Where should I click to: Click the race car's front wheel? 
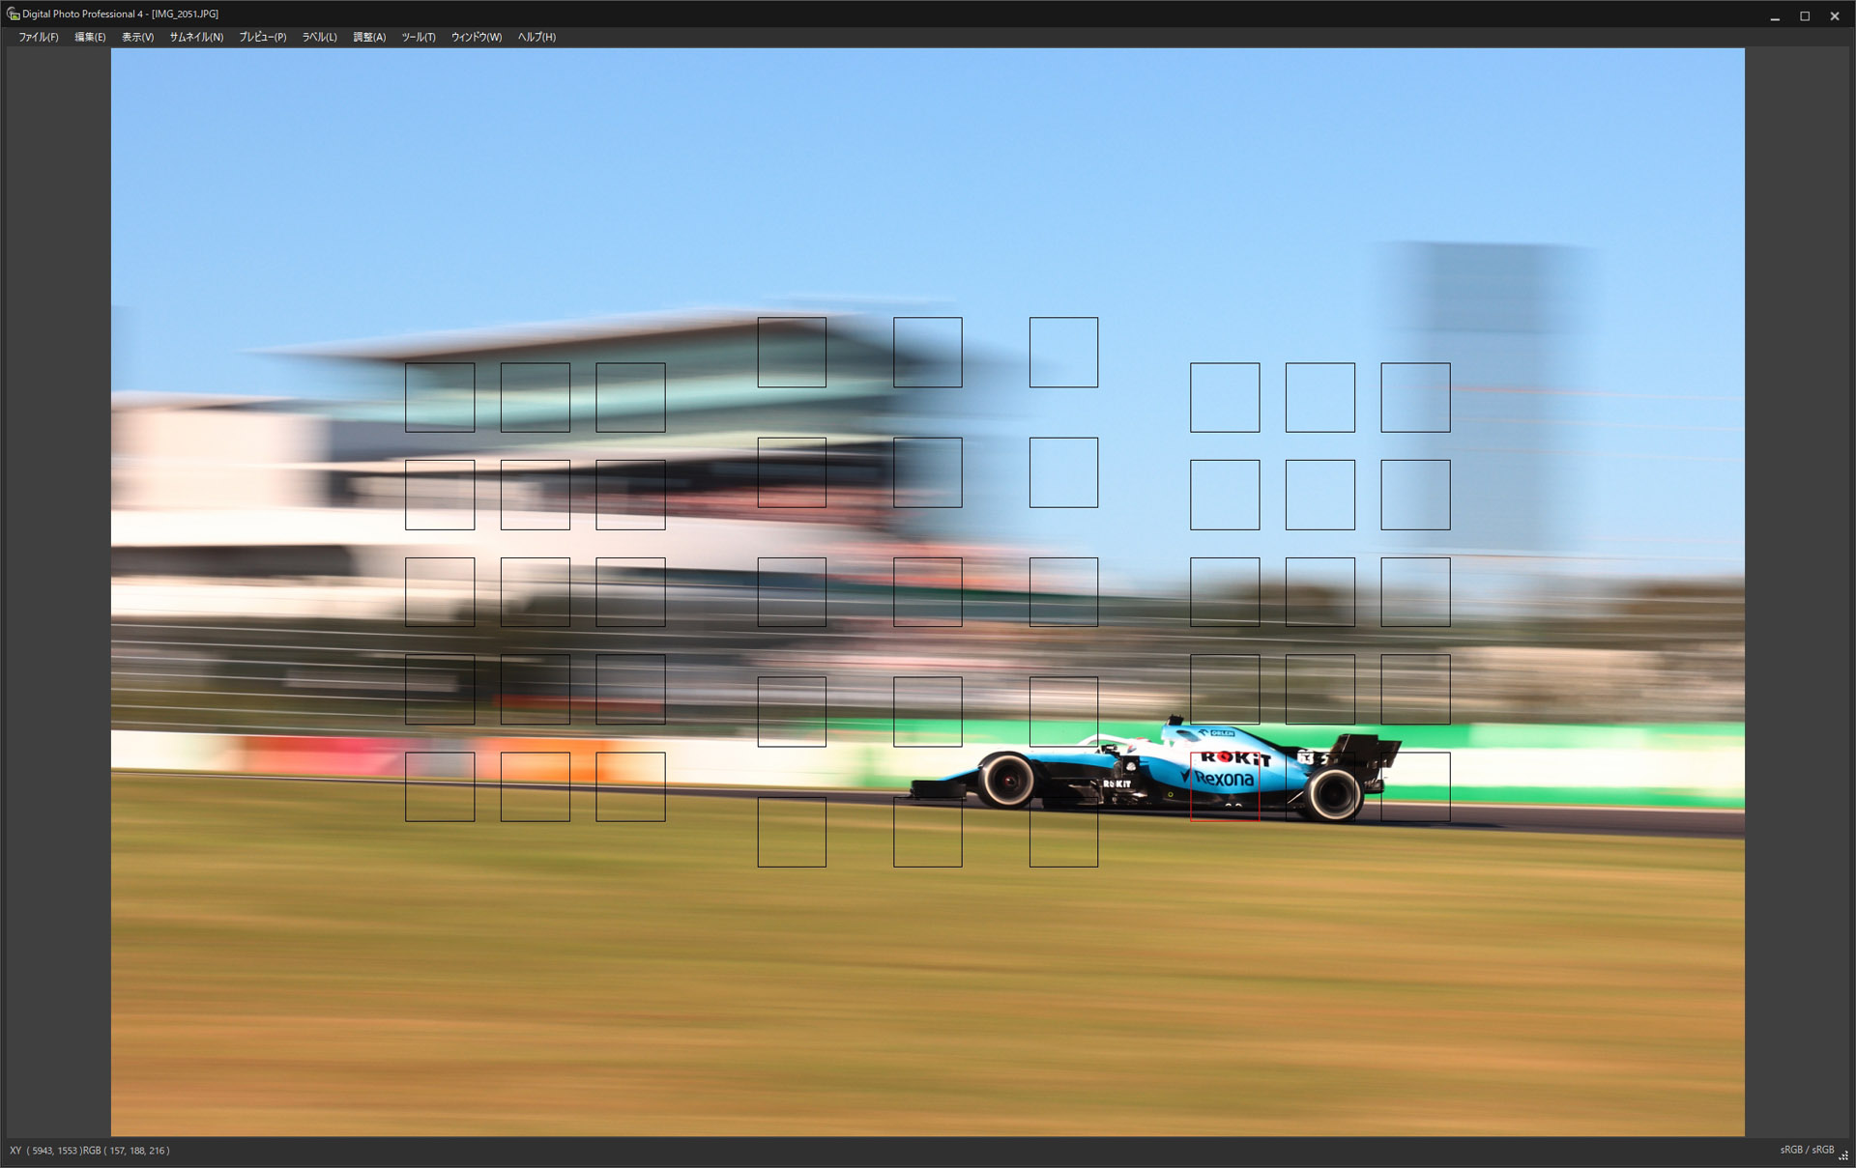[1007, 780]
